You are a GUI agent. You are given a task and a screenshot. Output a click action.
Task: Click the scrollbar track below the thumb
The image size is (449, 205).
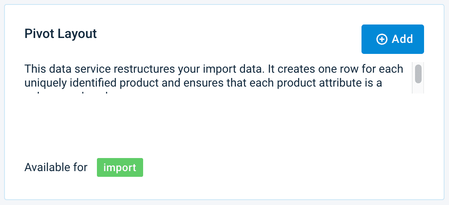(x=418, y=89)
